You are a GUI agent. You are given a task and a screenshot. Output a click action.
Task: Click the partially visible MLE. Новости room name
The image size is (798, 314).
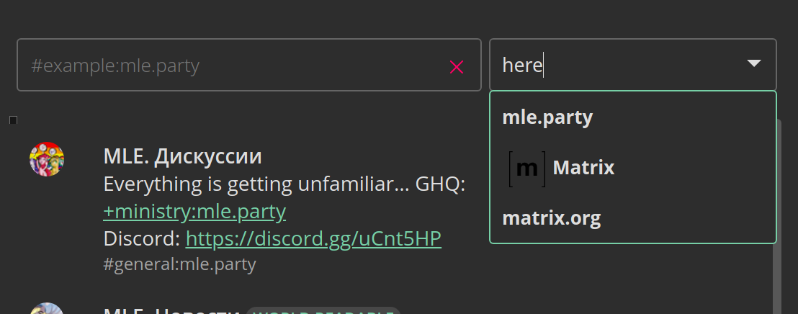click(x=172, y=310)
